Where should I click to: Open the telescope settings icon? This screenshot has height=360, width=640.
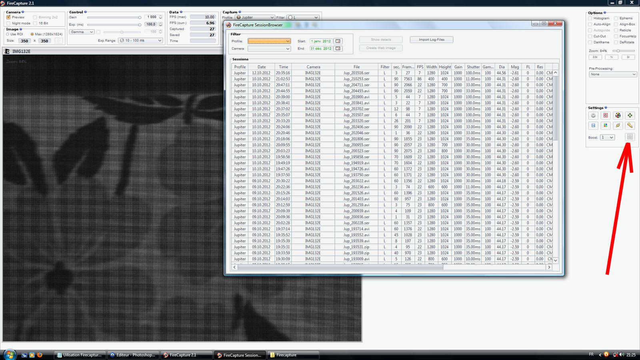click(x=630, y=126)
